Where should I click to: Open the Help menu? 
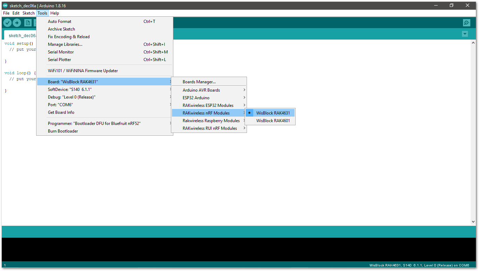tap(55, 13)
